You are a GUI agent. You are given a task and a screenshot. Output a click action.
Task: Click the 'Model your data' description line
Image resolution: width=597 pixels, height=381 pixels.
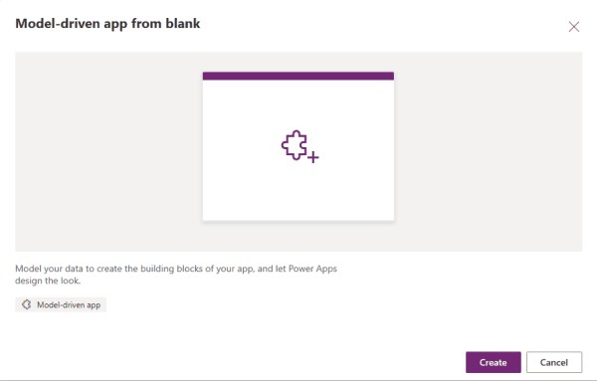tap(176, 269)
